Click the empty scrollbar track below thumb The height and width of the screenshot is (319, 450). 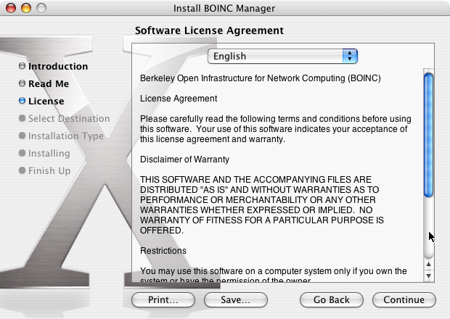[x=428, y=228]
